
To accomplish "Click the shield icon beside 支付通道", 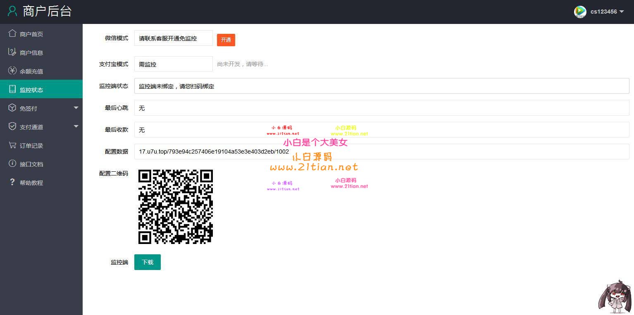I will tap(12, 126).
